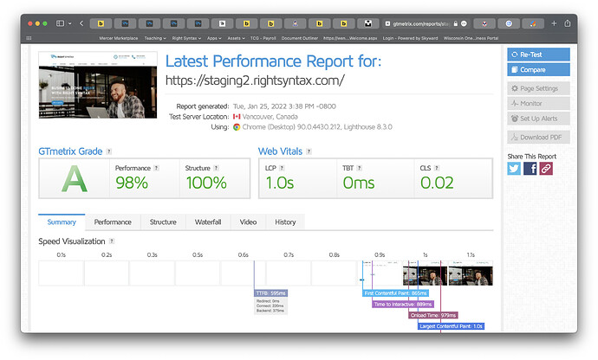This screenshot has width=598, height=360.
Task: Open Page Settings
Action: (538, 88)
